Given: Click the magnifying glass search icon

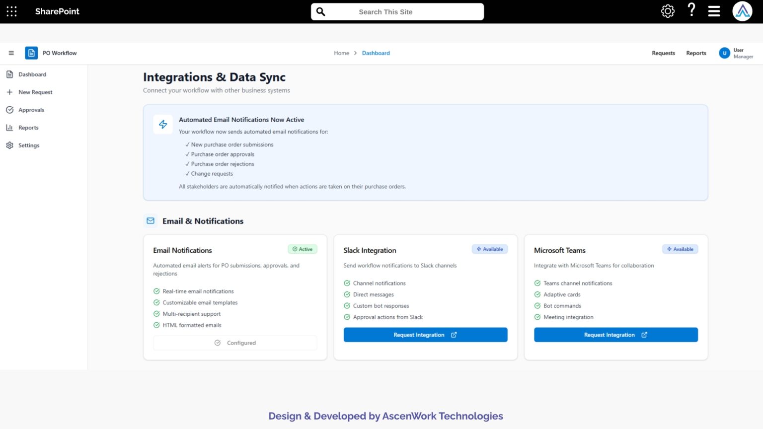Looking at the screenshot, I should (x=320, y=11).
